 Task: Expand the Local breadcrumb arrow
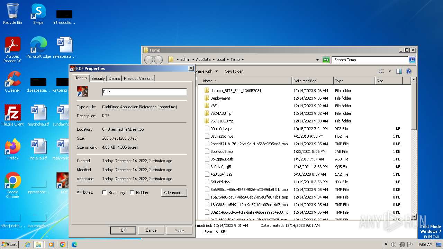tap(228, 60)
